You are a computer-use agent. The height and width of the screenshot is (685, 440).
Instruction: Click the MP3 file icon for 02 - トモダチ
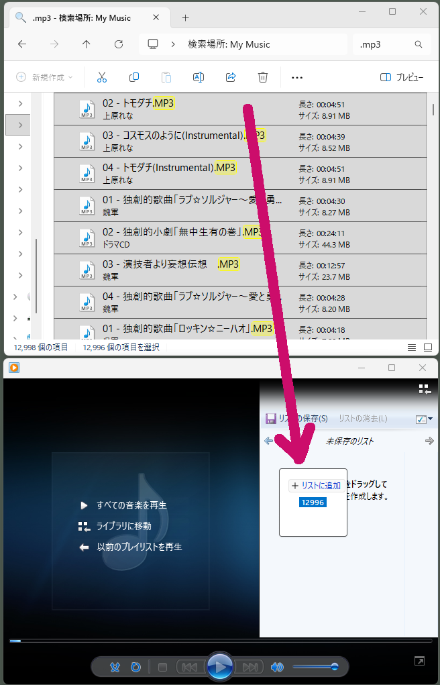point(87,109)
